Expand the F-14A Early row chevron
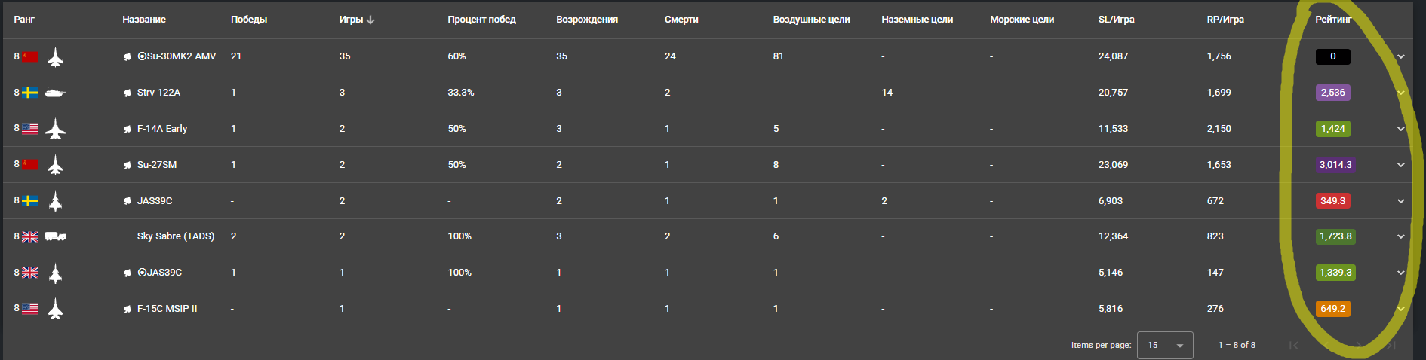This screenshot has width=1426, height=360. coord(1400,129)
